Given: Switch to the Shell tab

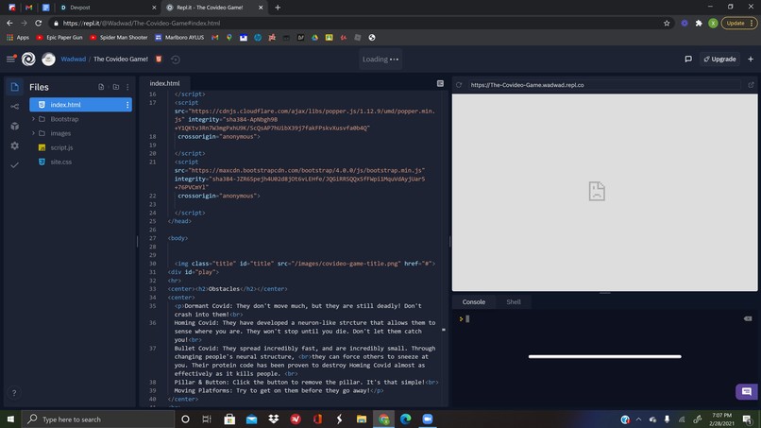Looking at the screenshot, I should (514, 301).
